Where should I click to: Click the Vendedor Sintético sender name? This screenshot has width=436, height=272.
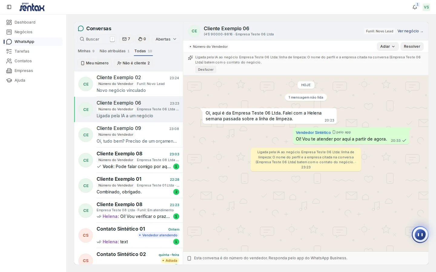pos(313,132)
